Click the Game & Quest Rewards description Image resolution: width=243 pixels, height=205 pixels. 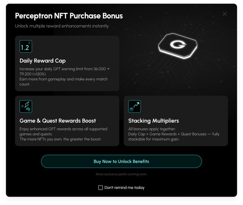tap(63, 134)
